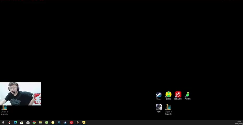The width and height of the screenshot is (243, 125).
Task: Launch QQ音乐 from the desktop
Action: pyautogui.click(x=168, y=95)
